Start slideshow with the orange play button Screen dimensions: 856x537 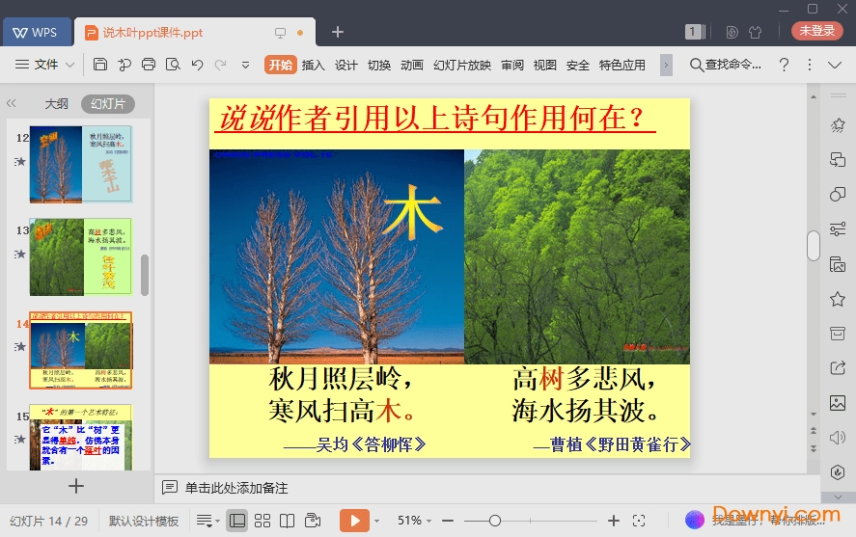[354, 521]
